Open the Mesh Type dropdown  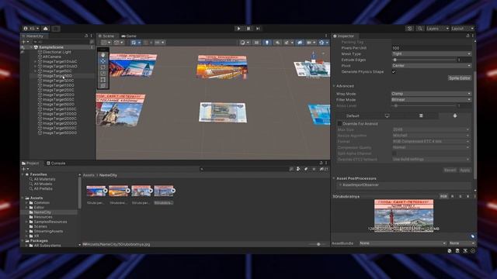point(432,53)
